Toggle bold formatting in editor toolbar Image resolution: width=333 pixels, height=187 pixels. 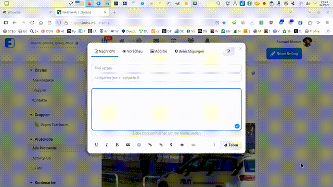pyautogui.click(x=117, y=145)
